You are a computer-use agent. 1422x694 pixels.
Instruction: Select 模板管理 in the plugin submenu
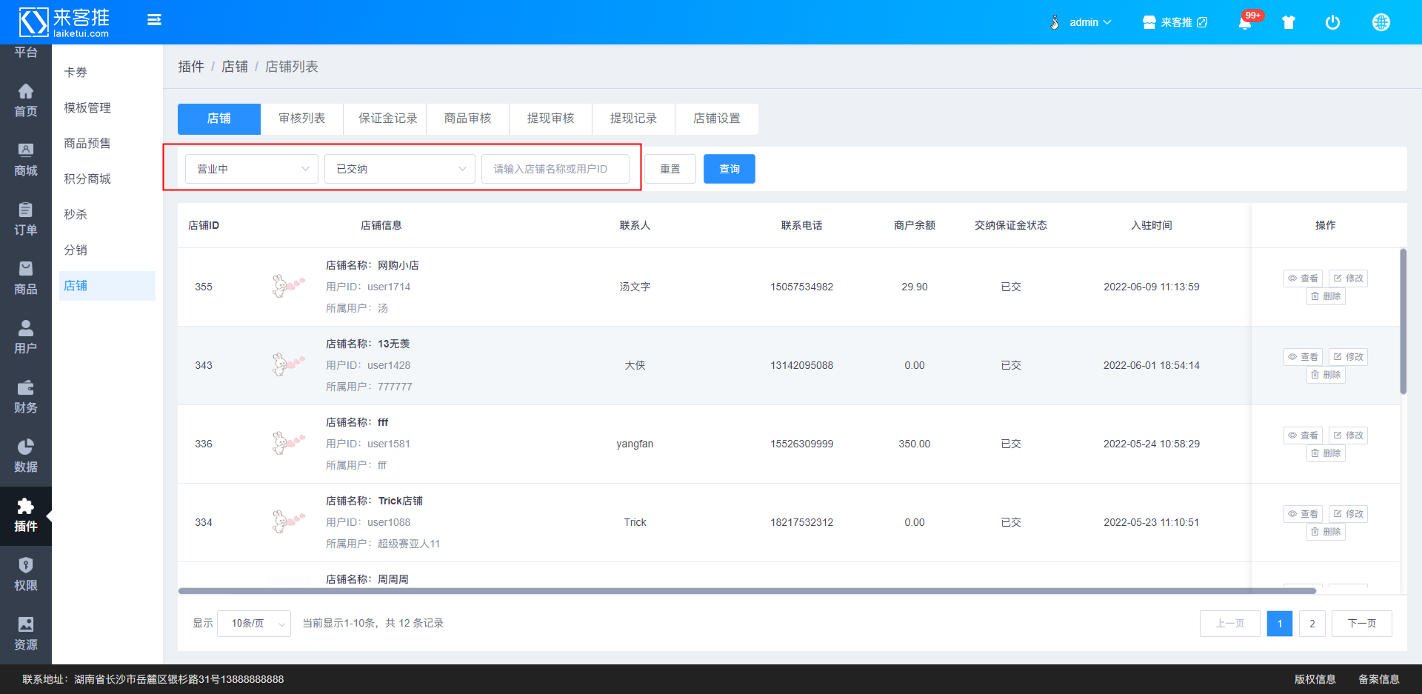107,108
